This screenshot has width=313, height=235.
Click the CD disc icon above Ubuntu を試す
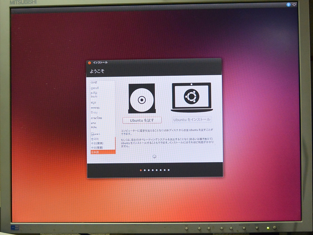[x=142, y=100]
